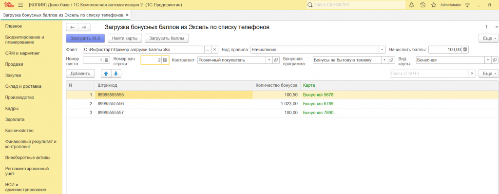Click the Добавить button

[80, 74]
